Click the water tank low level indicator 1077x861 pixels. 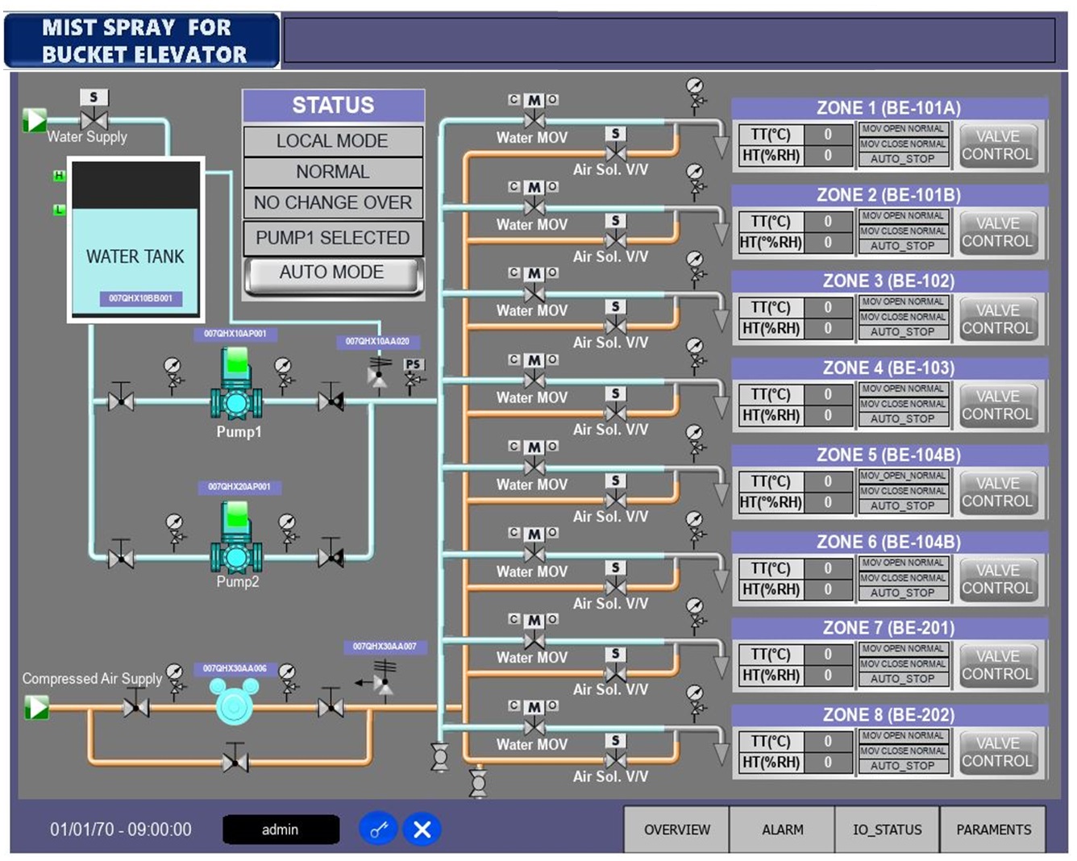coord(59,210)
